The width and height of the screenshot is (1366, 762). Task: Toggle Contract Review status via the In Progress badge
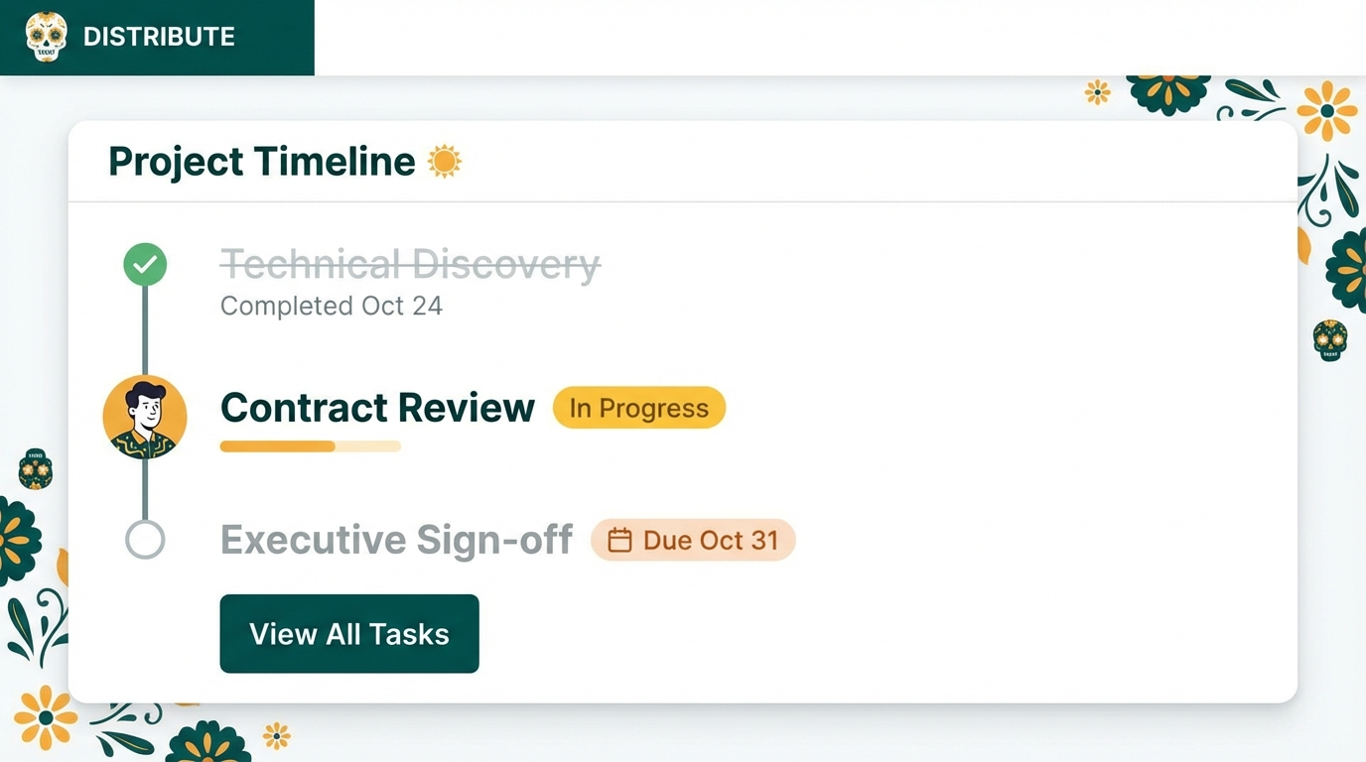tap(638, 407)
